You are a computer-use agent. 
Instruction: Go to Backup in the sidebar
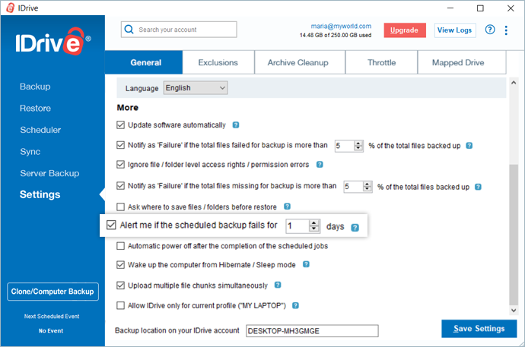tap(35, 87)
